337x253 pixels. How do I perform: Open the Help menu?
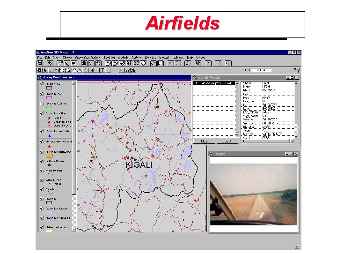pyautogui.click(x=190, y=58)
